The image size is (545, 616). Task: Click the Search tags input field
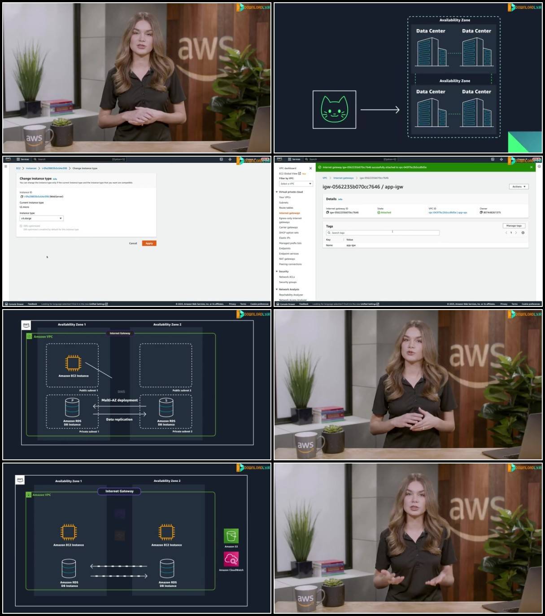tap(383, 233)
